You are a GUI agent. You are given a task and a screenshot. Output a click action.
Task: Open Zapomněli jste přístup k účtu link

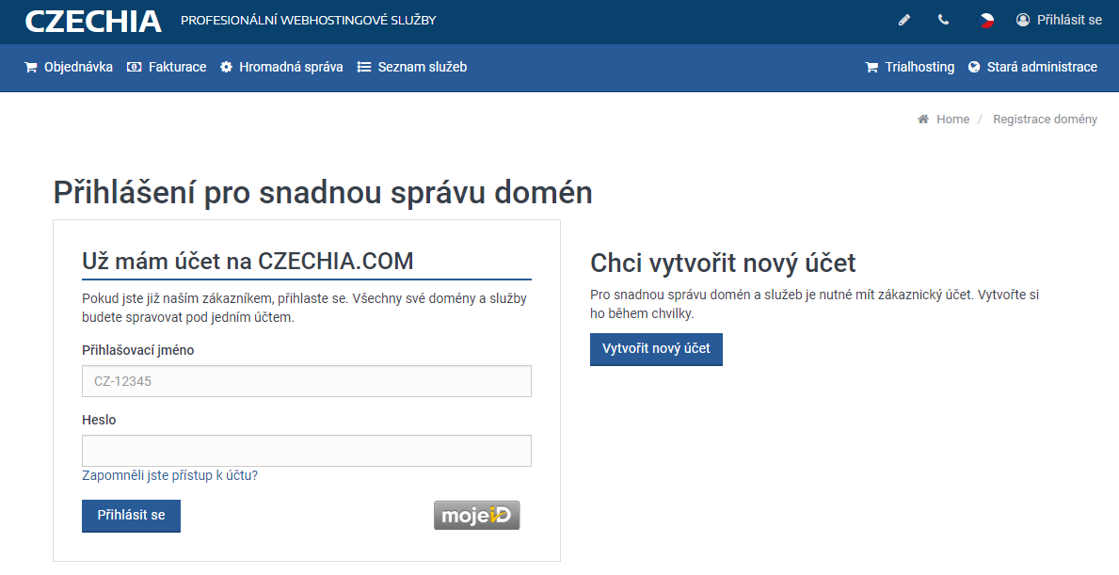(x=169, y=475)
